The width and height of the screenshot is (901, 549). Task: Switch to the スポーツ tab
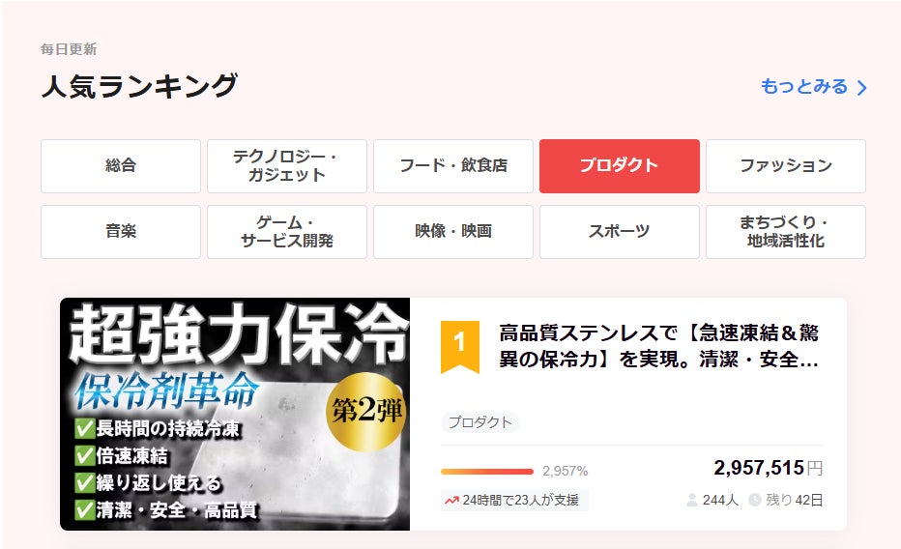(620, 232)
